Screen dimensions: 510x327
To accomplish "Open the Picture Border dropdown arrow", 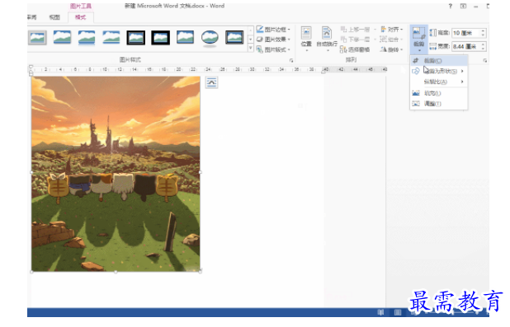I will pos(289,30).
